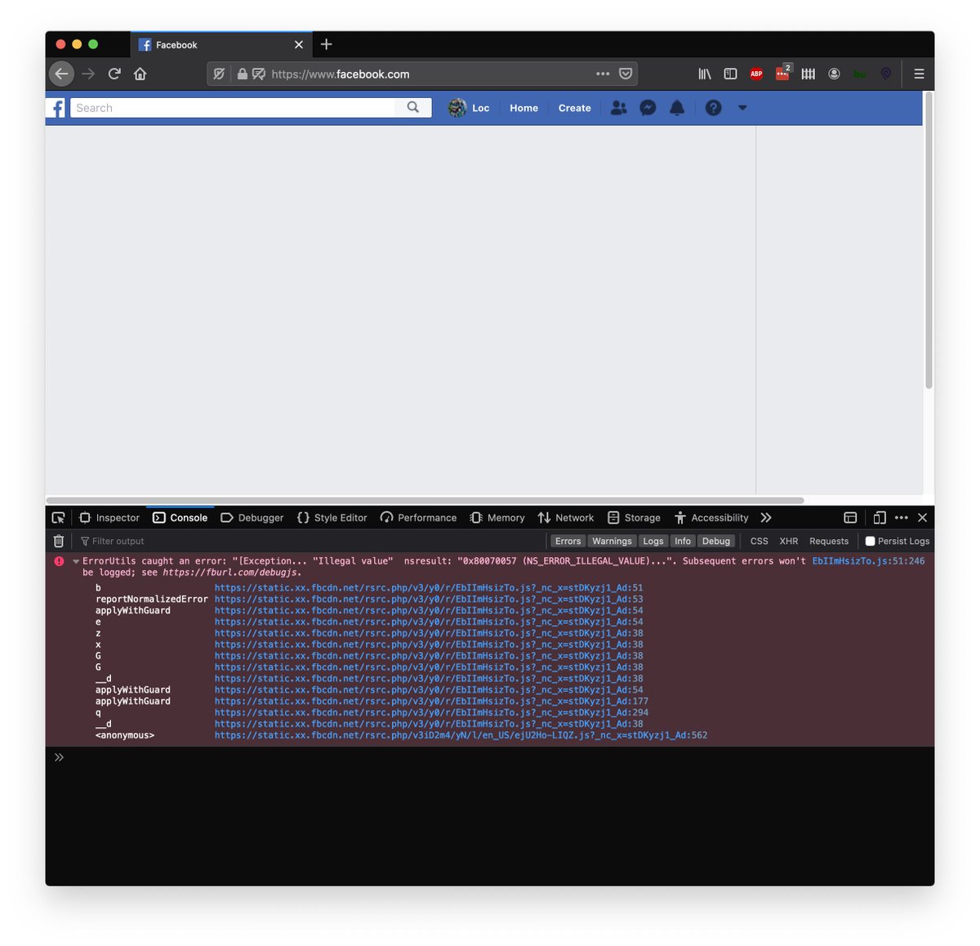This screenshot has height=946, width=980.
Task: Close the Facebook tab
Action: click(299, 45)
